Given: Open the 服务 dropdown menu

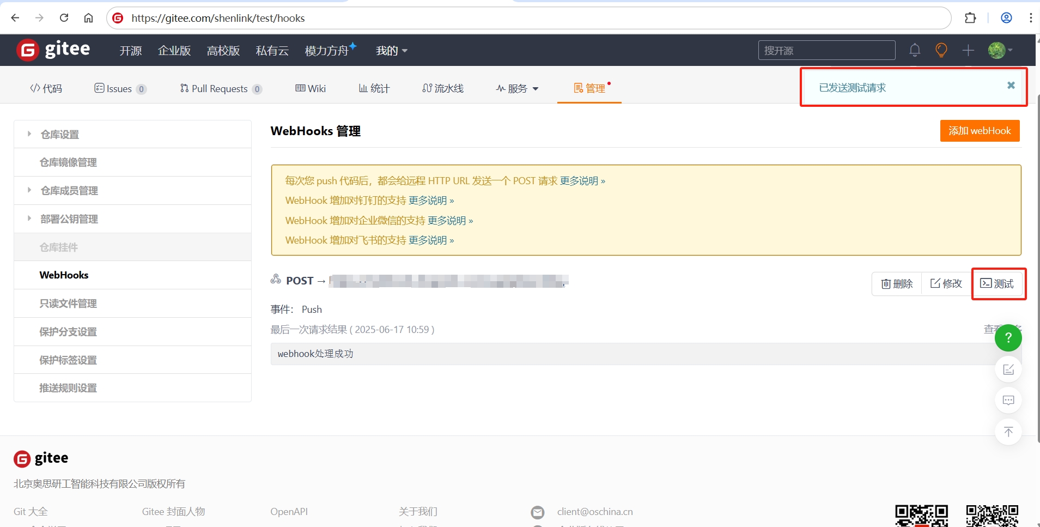Looking at the screenshot, I should point(516,88).
